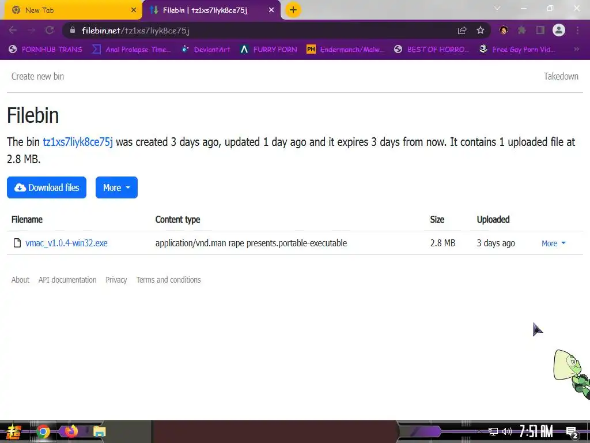Click the 7:51 AM taskbar clock
Image resolution: width=590 pixels, height=443 pixels.
[536, 431]
